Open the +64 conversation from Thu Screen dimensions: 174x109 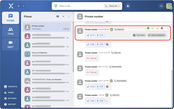(x=46, y=45)
